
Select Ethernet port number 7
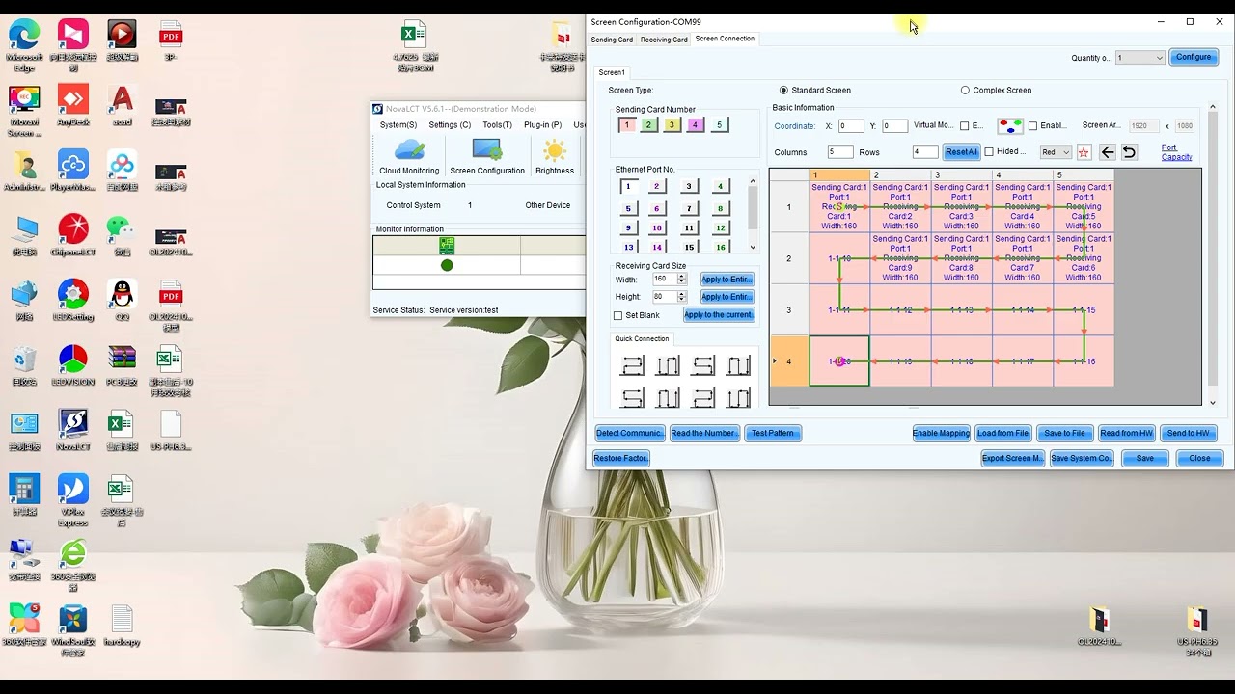(689, 208)
